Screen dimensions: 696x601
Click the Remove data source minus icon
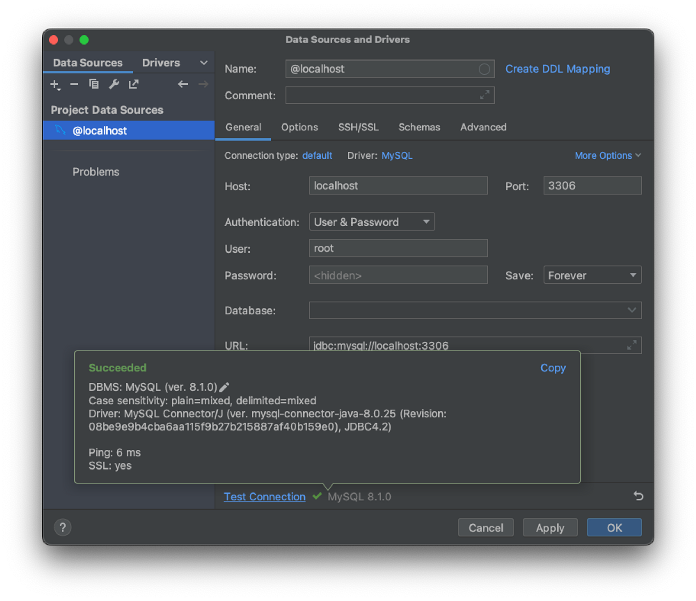pos(74,84)
